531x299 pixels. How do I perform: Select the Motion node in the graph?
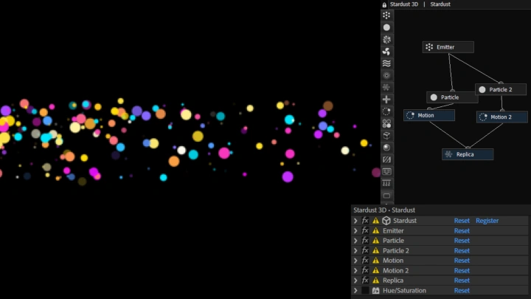(429, 115)
